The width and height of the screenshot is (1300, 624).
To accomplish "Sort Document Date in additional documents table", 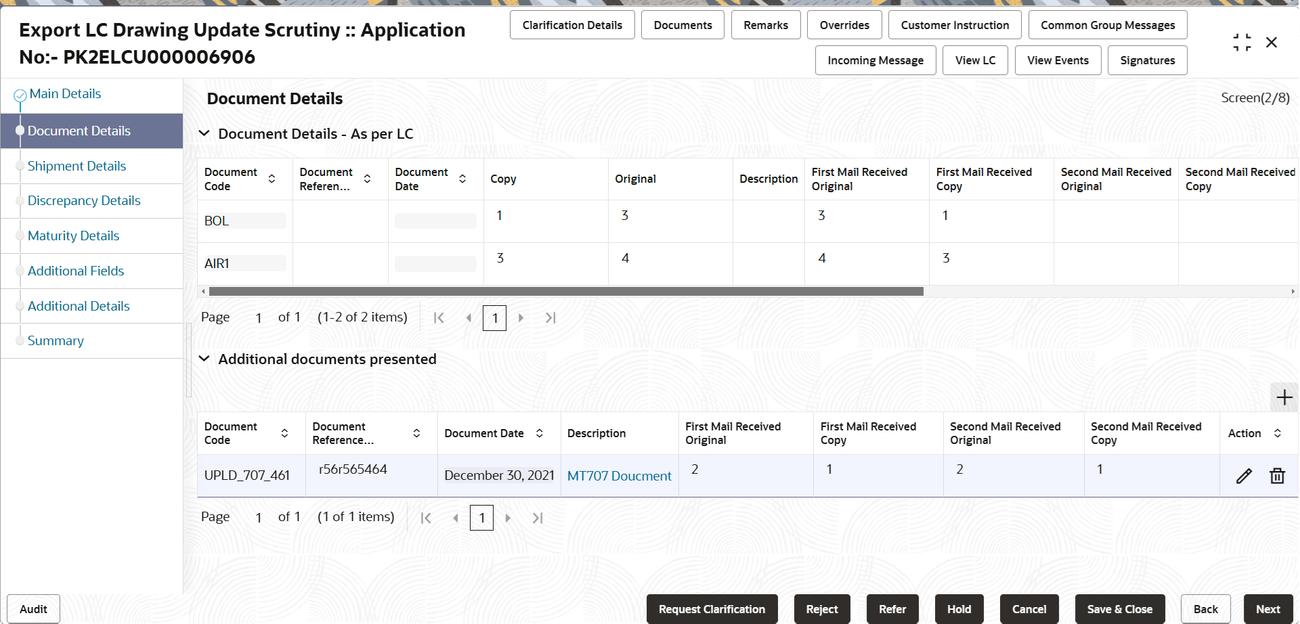I will click(x=540, y=433).
